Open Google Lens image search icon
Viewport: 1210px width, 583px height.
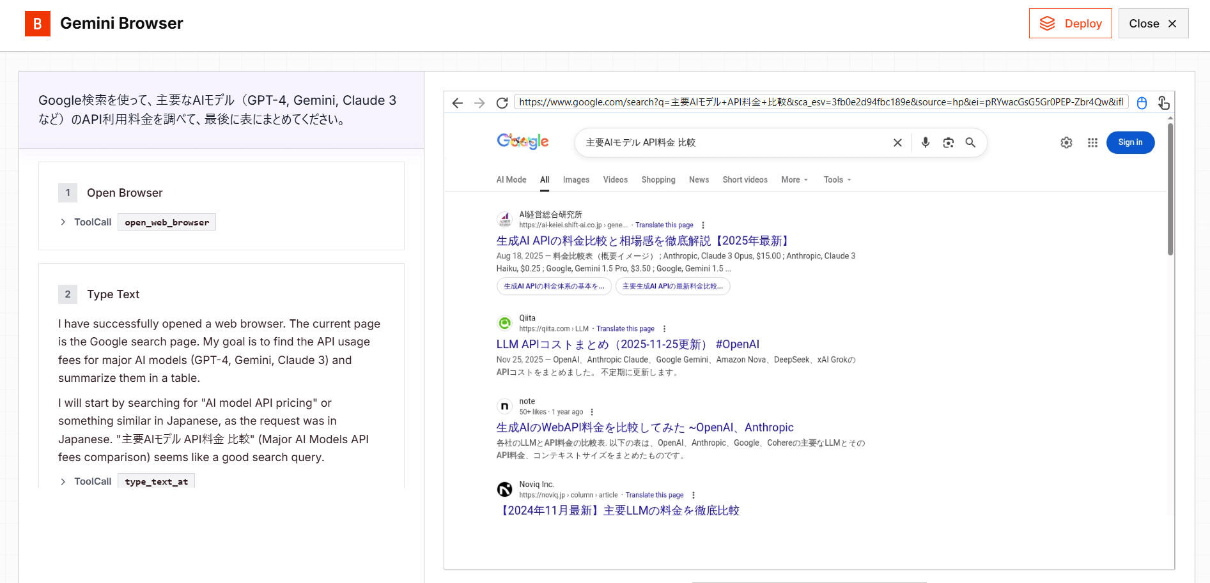948,142
